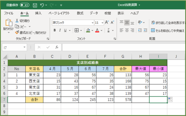Switch to Formulas (数式) tab
Viewport: 186px width, 116px height.
(80, 13)
